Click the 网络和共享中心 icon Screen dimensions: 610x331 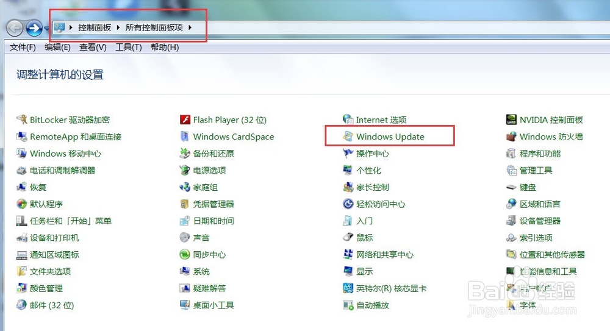click(x=348, y=254)
